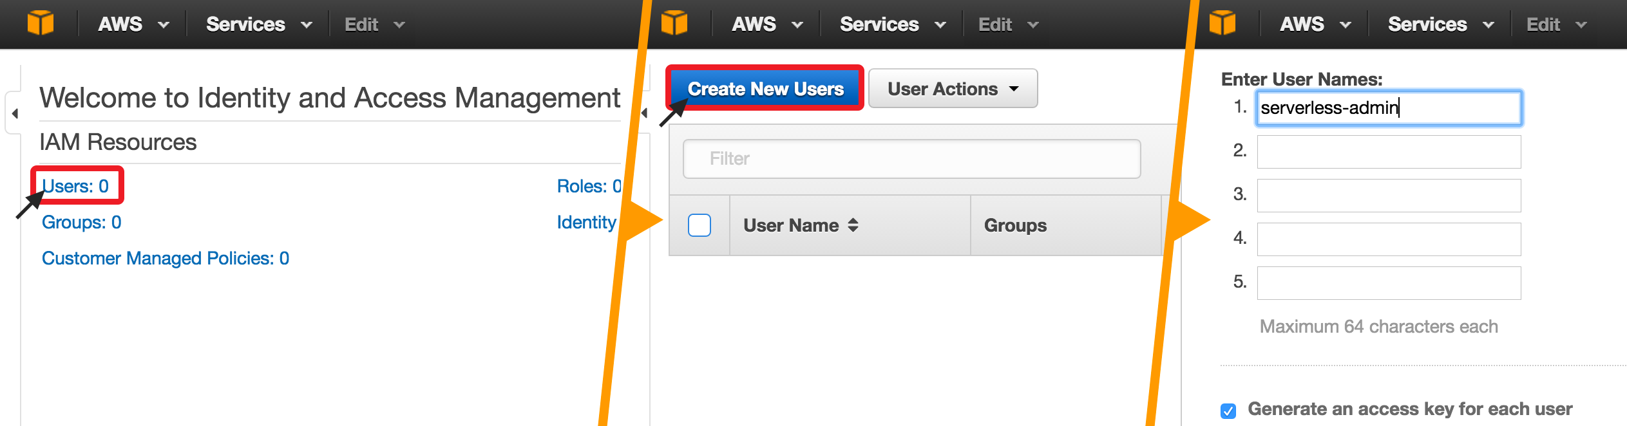Focus the second user name field
Screen dimensions: 1627x426
(1389, 151)
